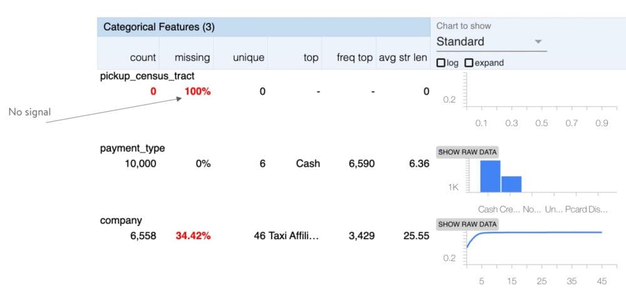Sort by the count column header
This screenshot has width=626, height=291.
[x=143, y=57]
